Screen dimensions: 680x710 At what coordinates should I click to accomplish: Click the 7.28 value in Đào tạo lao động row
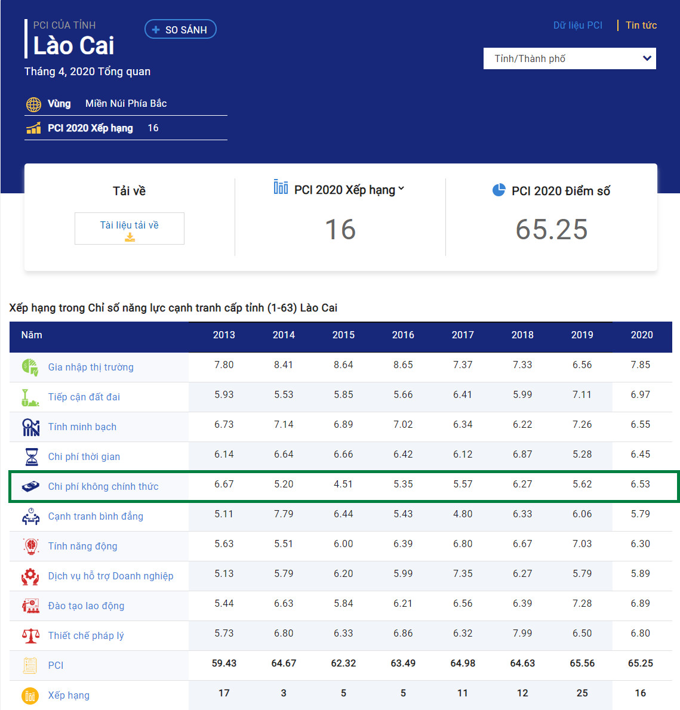[x=582, y=604]
